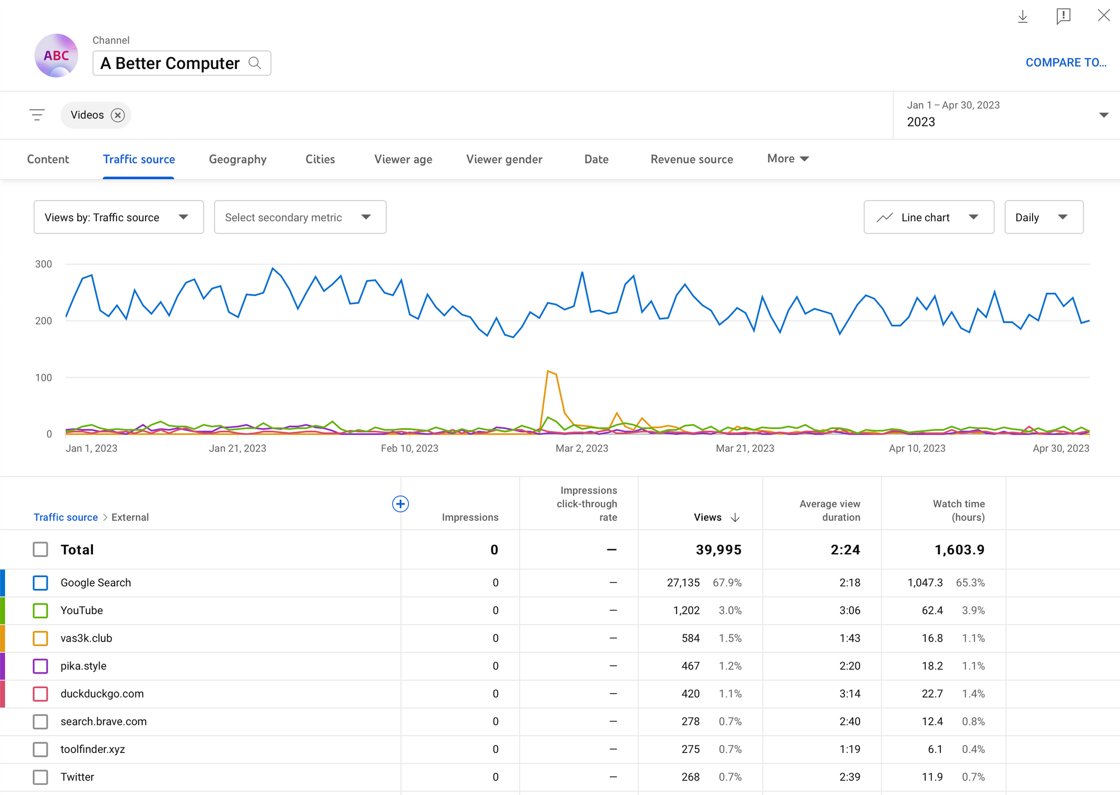Expand the Select secondary metric dropdown
The image size is (1120, 795).
tap(300, 217)
